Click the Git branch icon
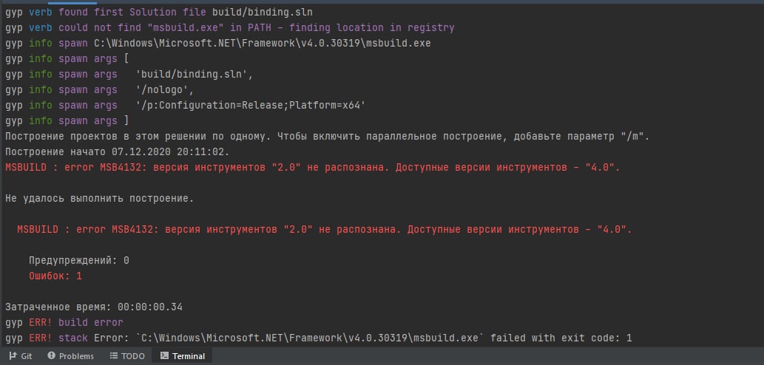Viewport: 764px width, 365px height. [13, 356]
